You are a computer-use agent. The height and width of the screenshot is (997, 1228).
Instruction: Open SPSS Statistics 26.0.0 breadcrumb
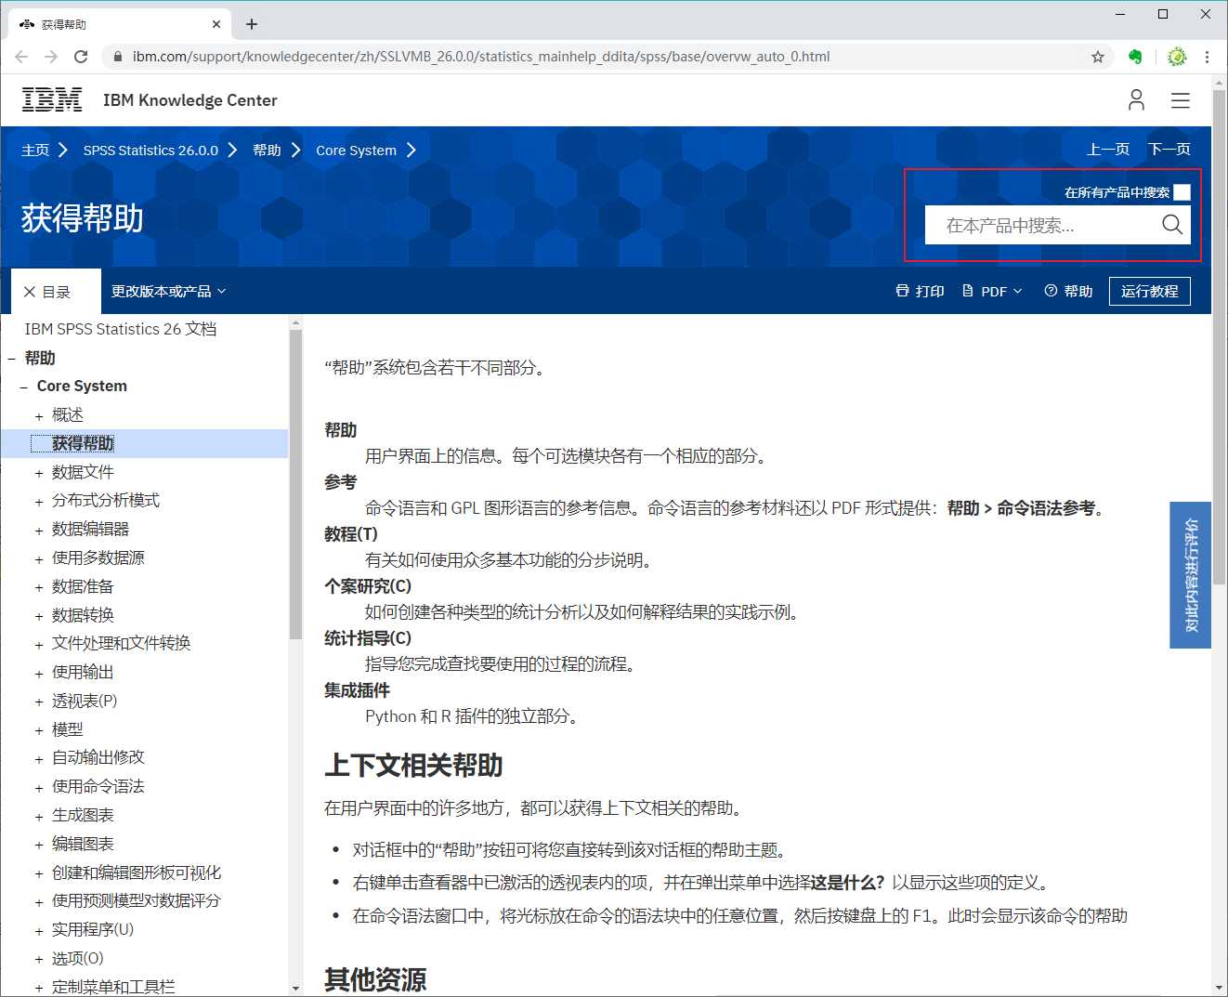click(x=150, y=150)
